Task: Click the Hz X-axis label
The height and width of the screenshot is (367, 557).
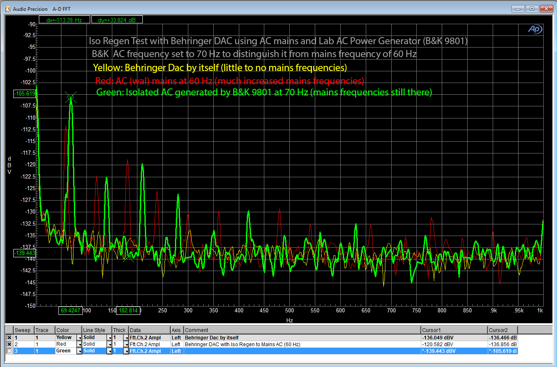Action: (290, 320)
